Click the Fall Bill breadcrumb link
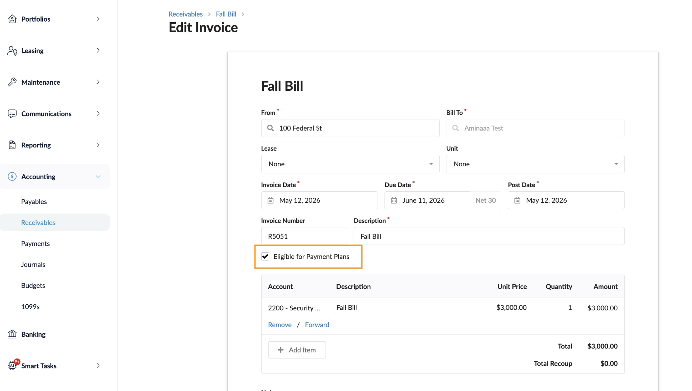692x391 pixels. pos(226,14)
